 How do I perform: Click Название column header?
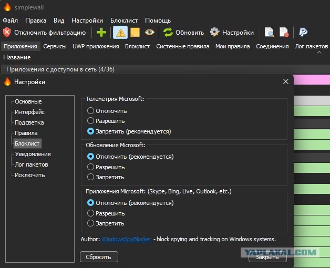point(17,57)
